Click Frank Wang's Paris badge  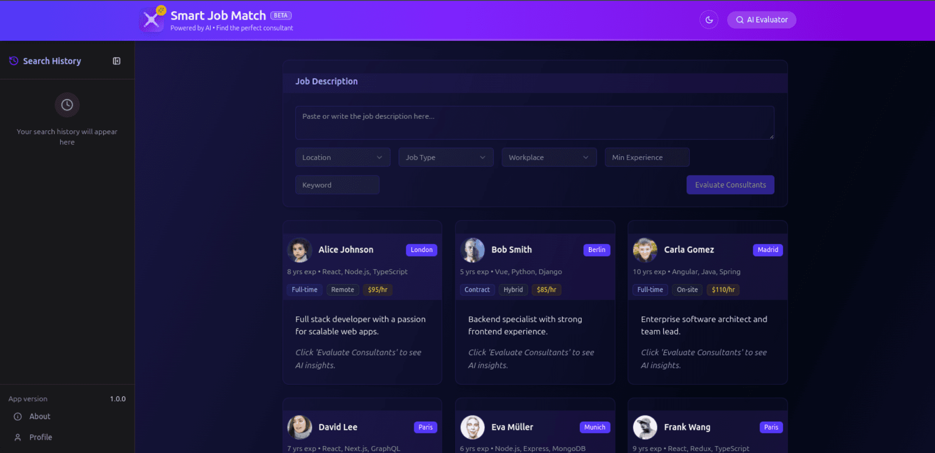[771, 427]
